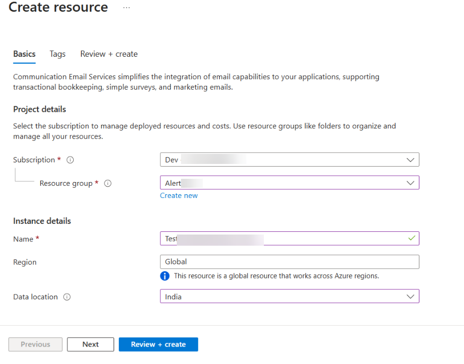The image size is (464, 364).
Task: Click the Create new link
Action: [x=179, y=196]
